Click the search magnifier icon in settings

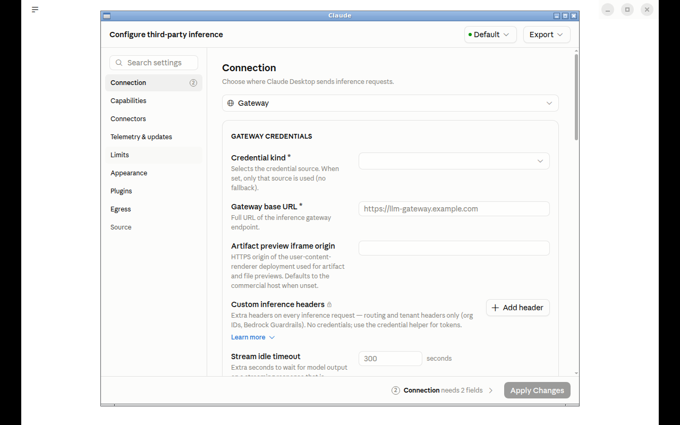click(119, 63)
